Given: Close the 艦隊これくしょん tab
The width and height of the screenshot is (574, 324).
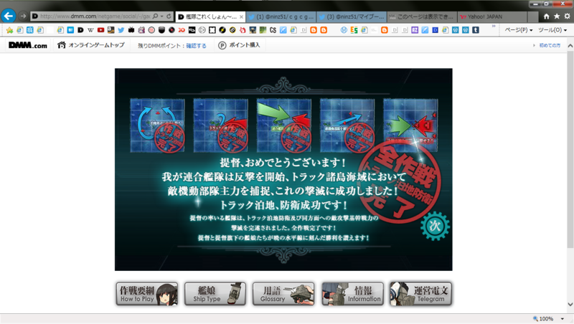Looking at the screenshot, I should pyautogui.click(x=241, y=16).
